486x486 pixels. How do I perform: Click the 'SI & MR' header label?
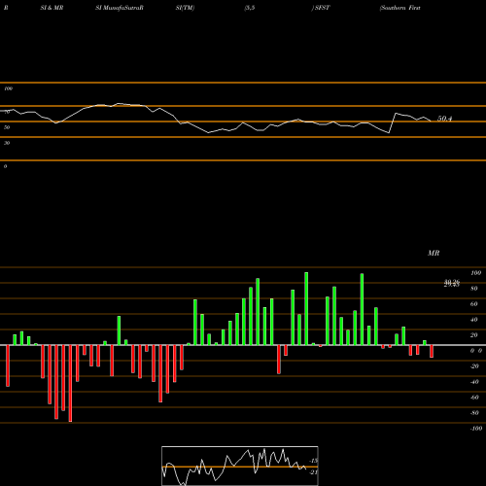point(52,8)
